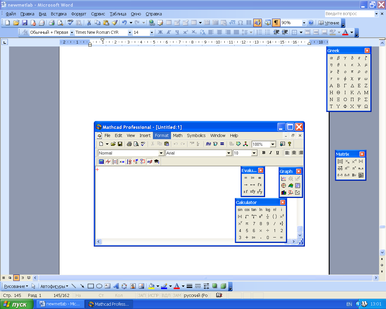Image resolution: width=386 pixels, height=309 pixels.
Task: Click the EN language indicator in tray
Action: tap(349, 304)
